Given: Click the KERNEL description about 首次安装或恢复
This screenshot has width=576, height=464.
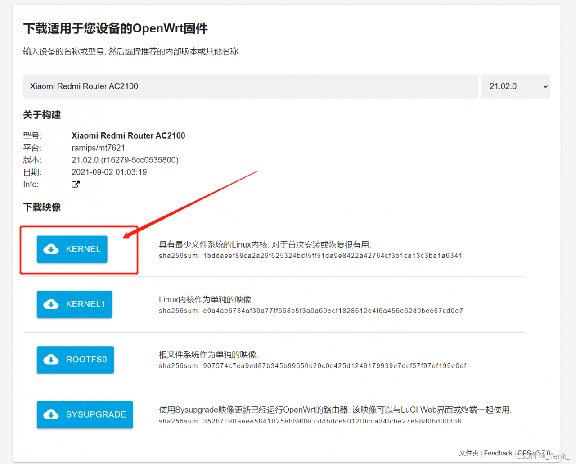Looking at the screenshot, I should tap(265, 244).
